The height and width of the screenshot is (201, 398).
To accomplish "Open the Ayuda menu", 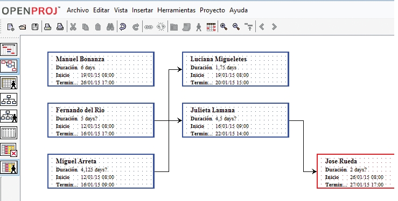I will click(239, 10).
